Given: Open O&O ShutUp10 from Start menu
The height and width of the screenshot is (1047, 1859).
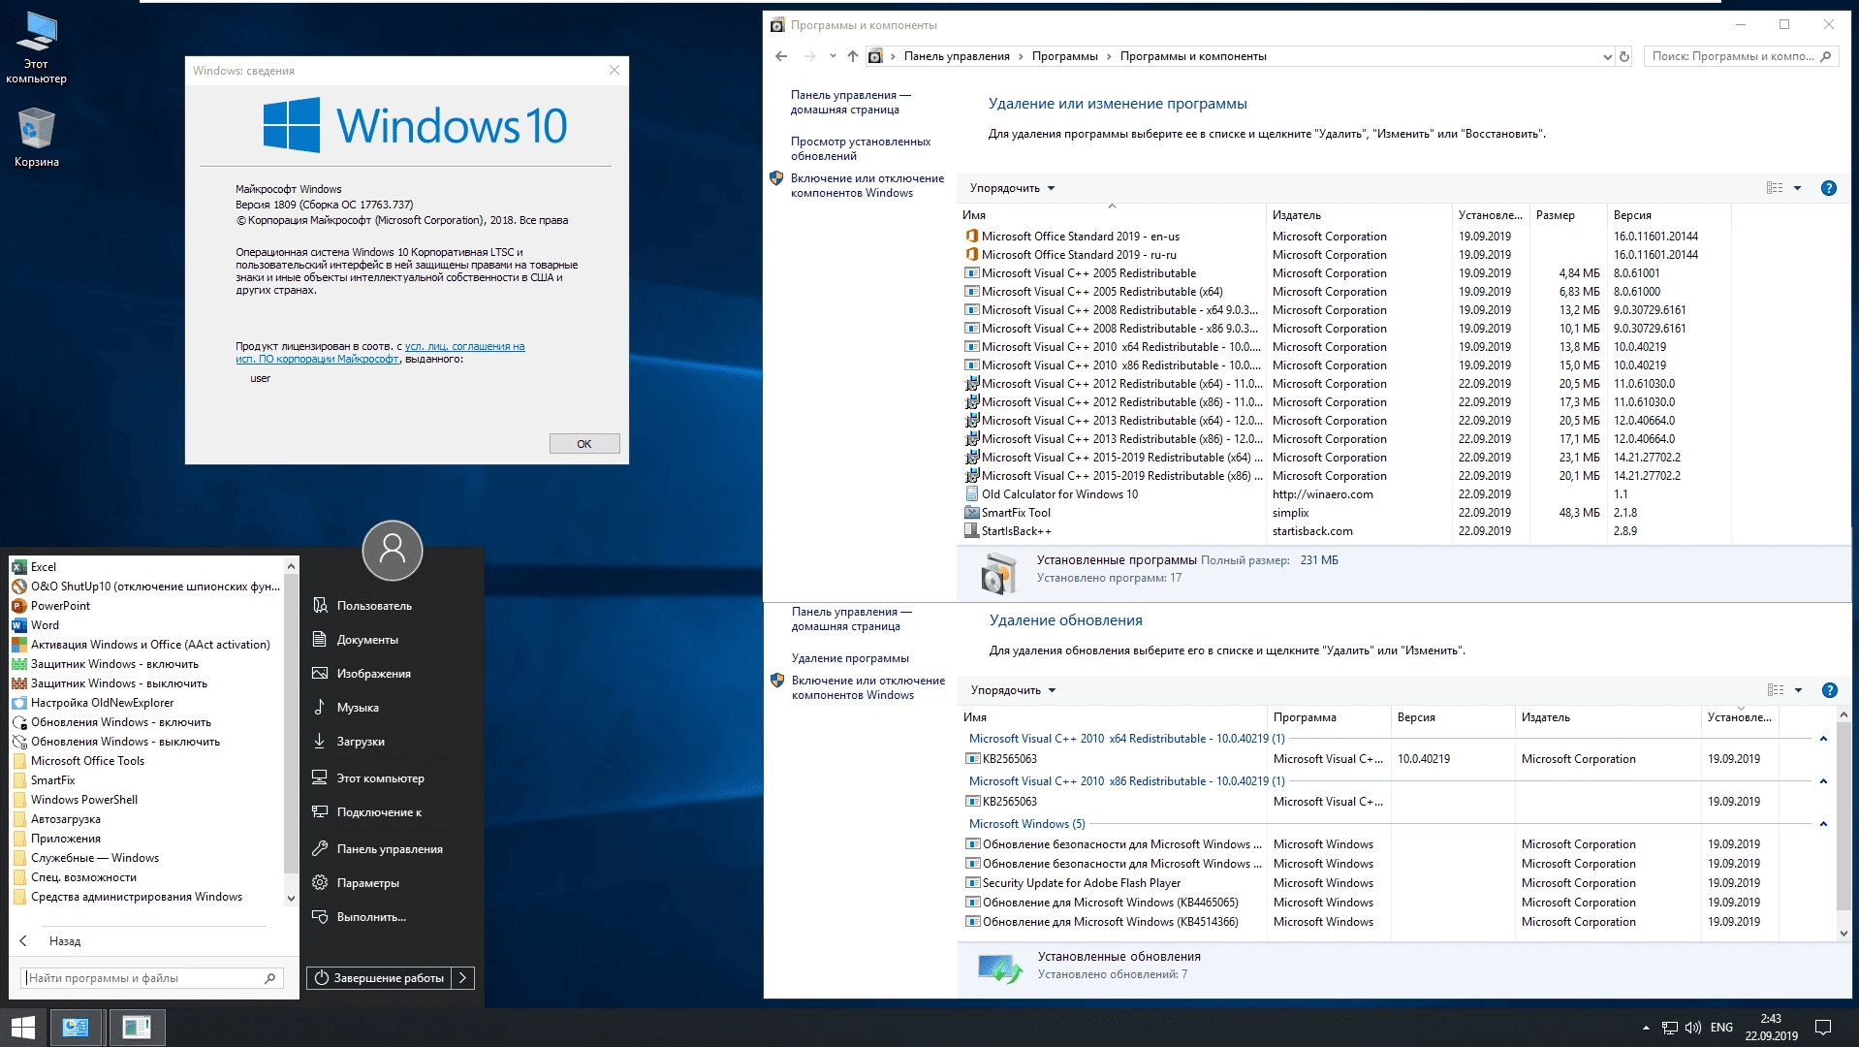Looking at the screenshot, I should (x=145, y=587).
